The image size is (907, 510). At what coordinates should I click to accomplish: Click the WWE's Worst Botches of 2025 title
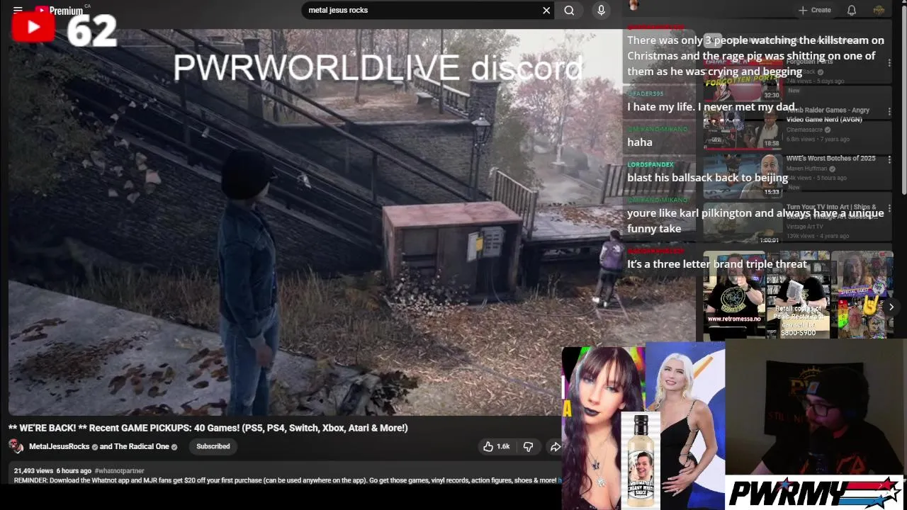[830, 159]
